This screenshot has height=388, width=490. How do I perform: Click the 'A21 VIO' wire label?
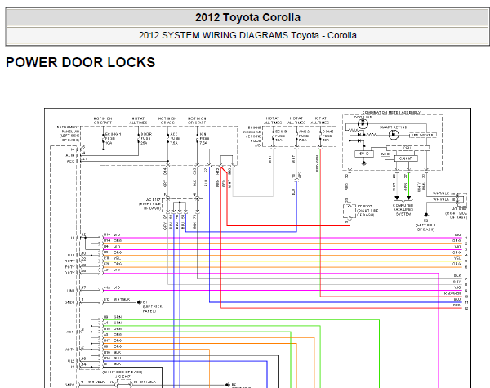[x=112, y=270]
